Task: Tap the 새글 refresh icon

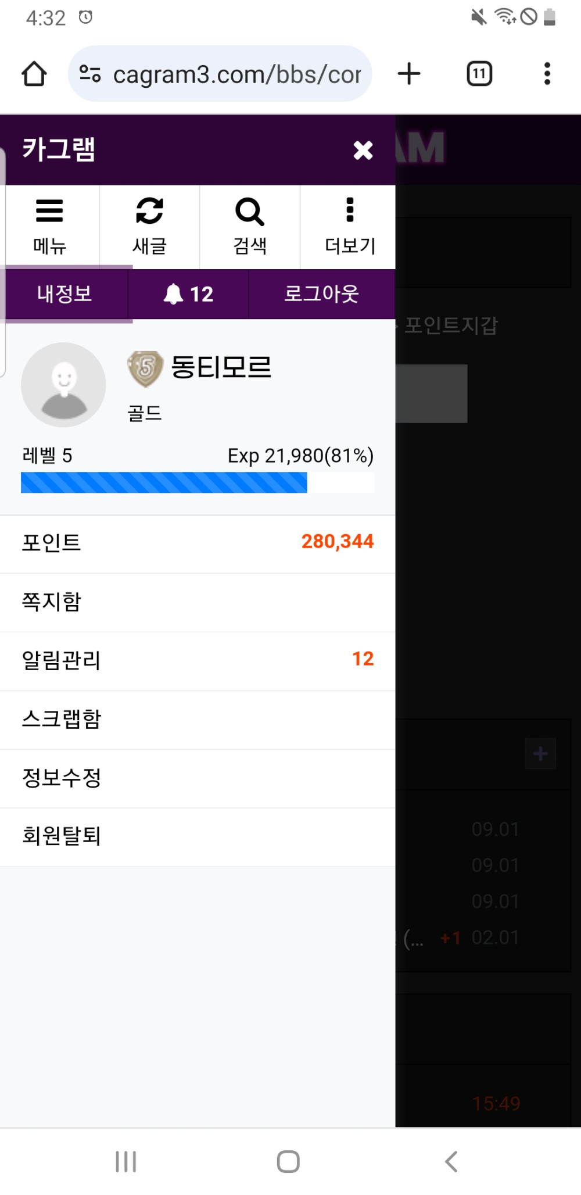Action: (149, 212)
